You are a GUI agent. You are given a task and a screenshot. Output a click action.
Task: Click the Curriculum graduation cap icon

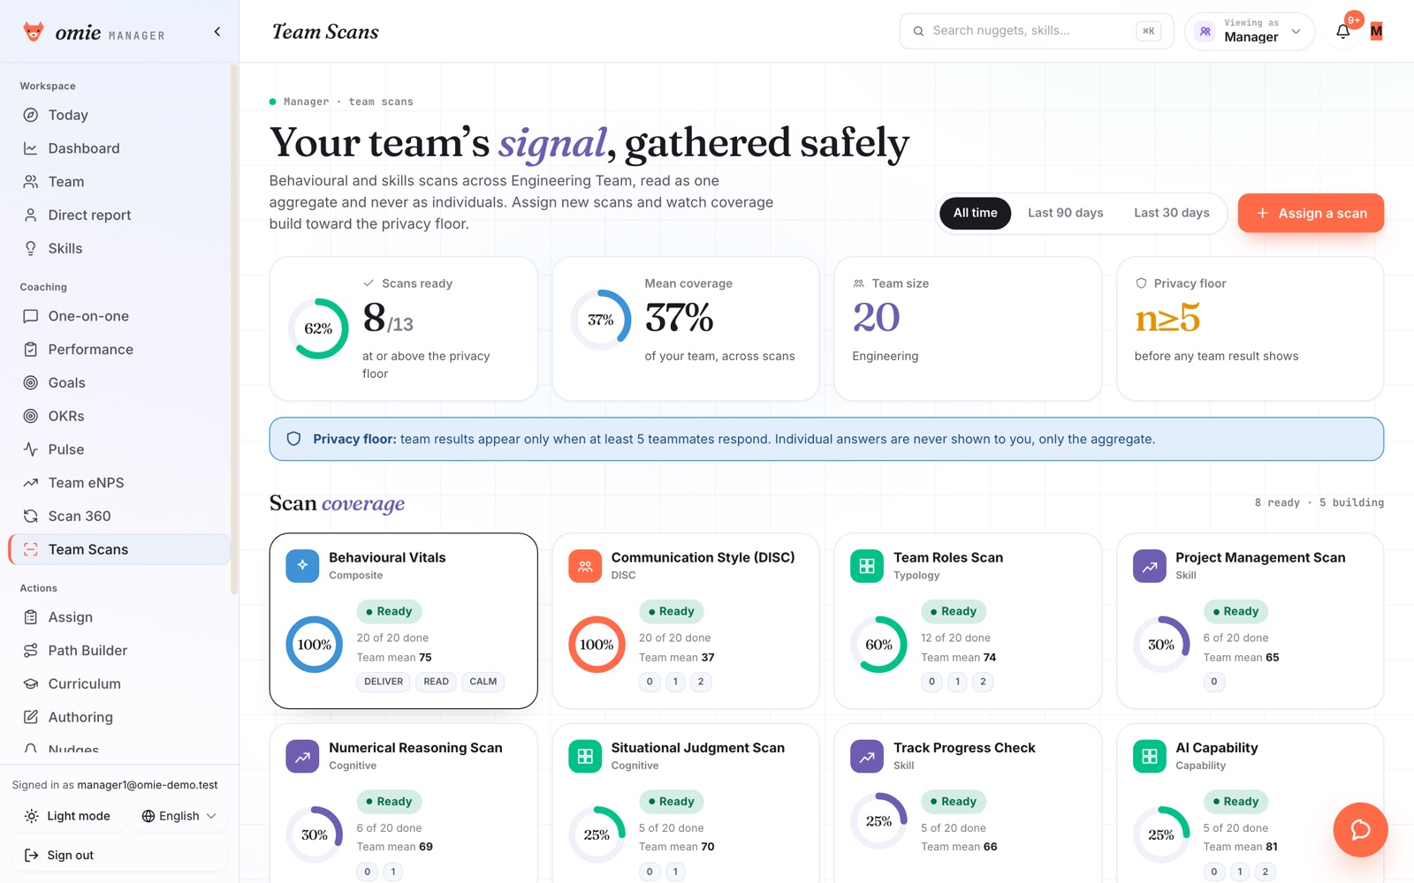[31, 684]
